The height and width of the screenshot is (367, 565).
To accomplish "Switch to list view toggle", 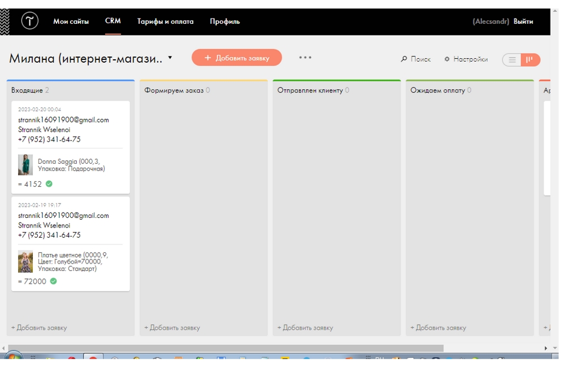I will click(x=512, y=60).
